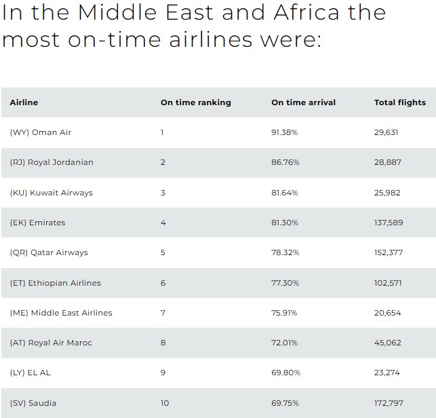
Task: Click Emirates' 137,589 total flights value
Action: 389,223
